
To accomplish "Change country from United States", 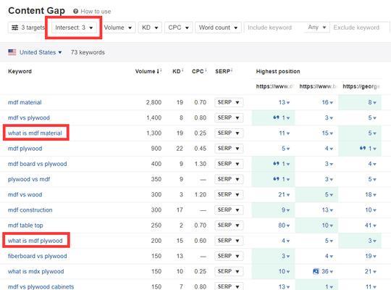I will [41, 52].
